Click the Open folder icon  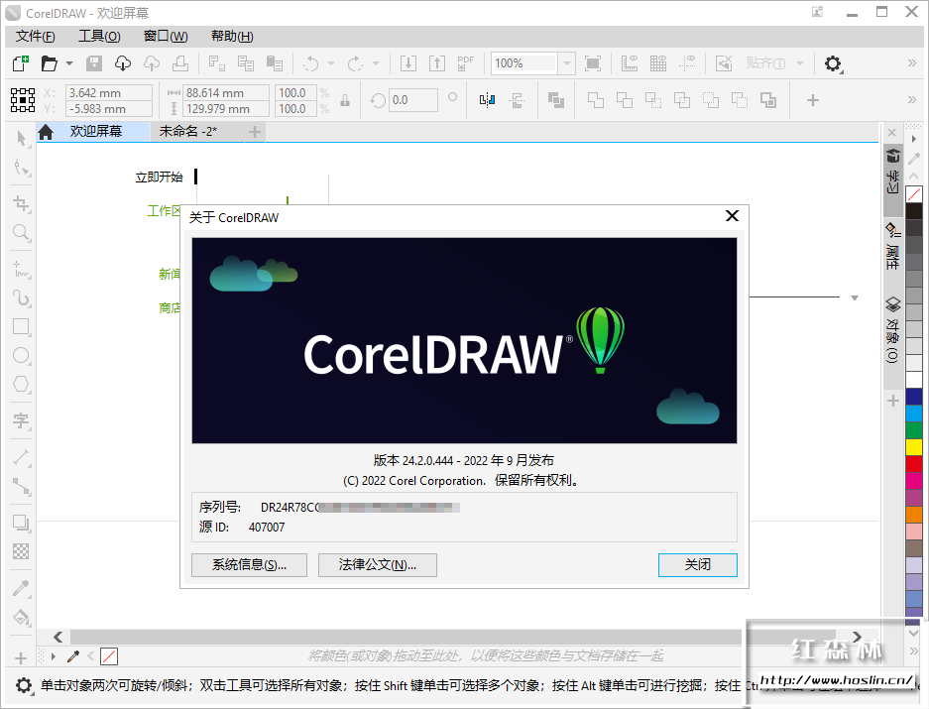[x=49, y=63]
